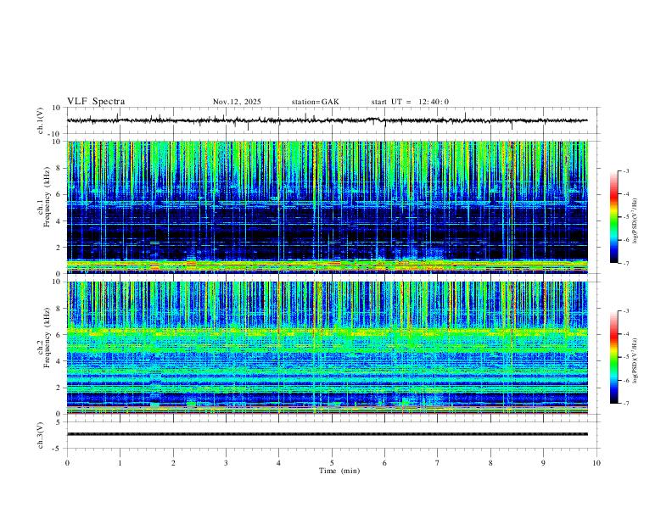This screenshot has height=519, width=672.
Task: Click time axis tick label '0'
Action: coord(67,463)
